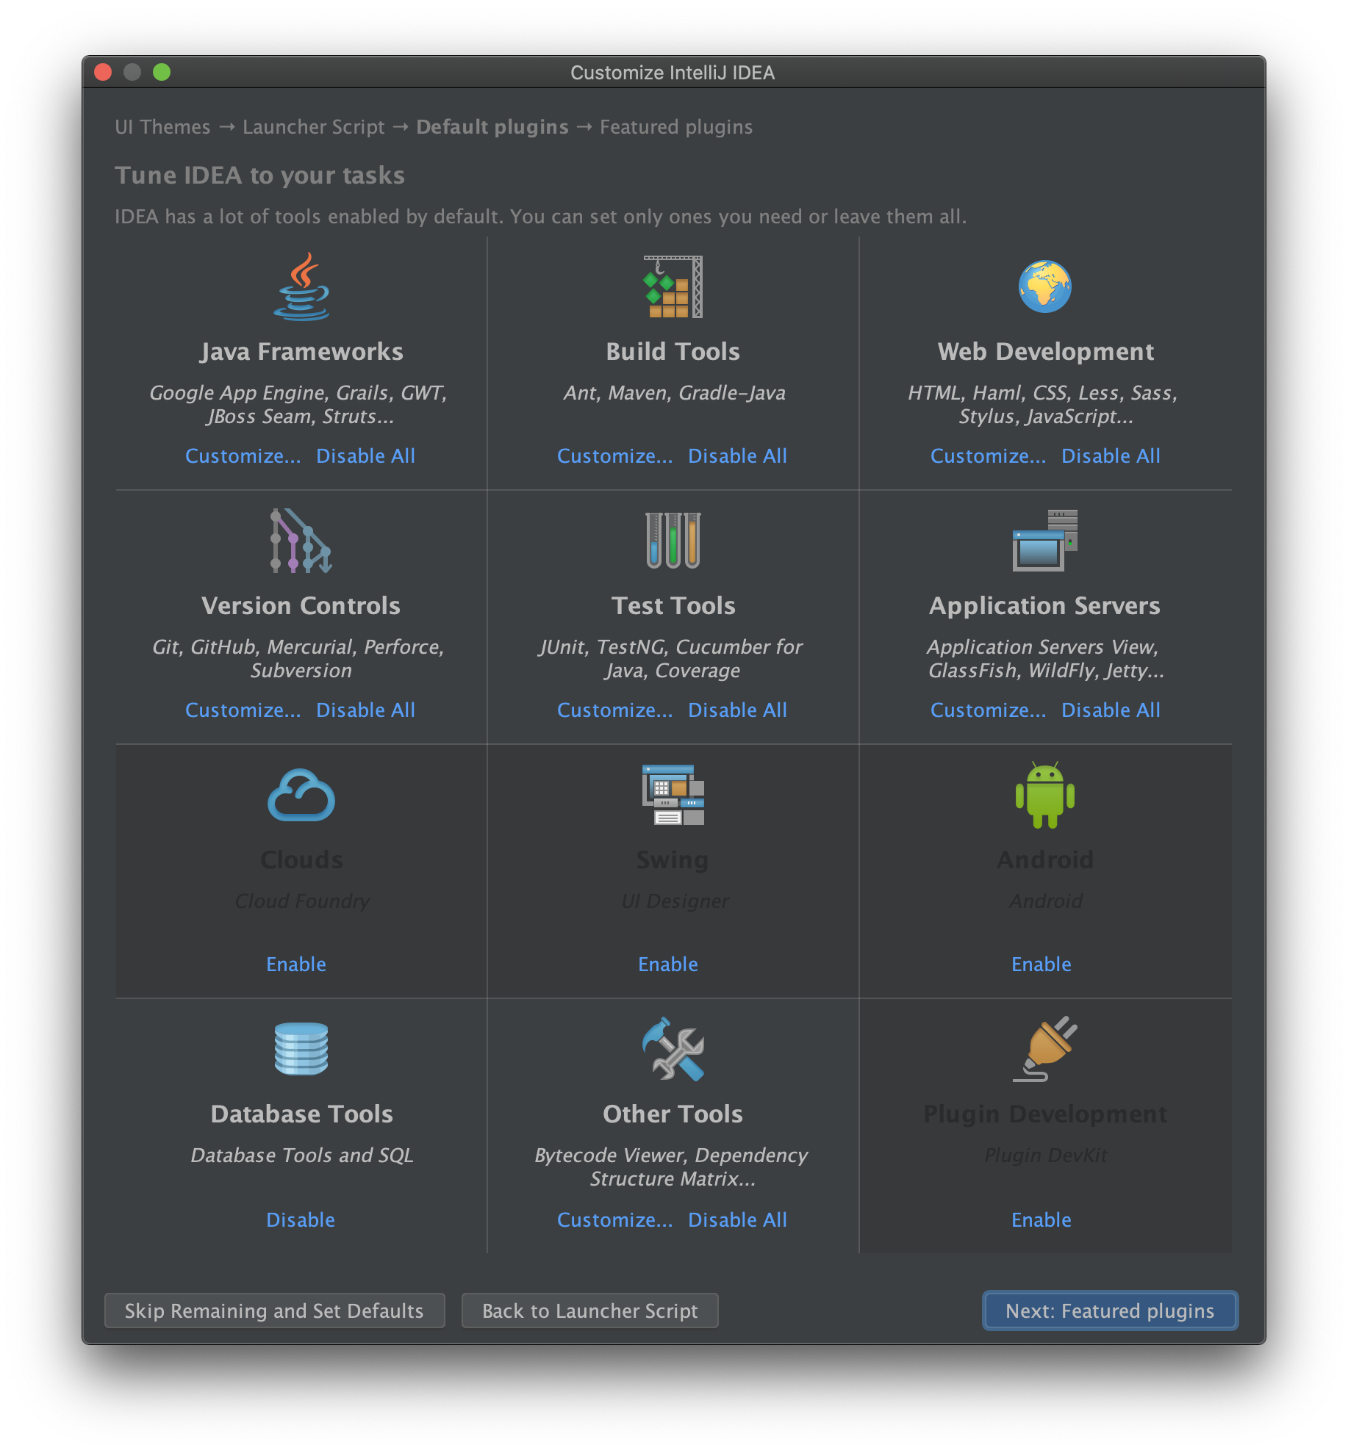The height and width of the screenshot is (1453, 1348).
Task: Open Customize for Application Servers
Action: click(x=988, y=710)
